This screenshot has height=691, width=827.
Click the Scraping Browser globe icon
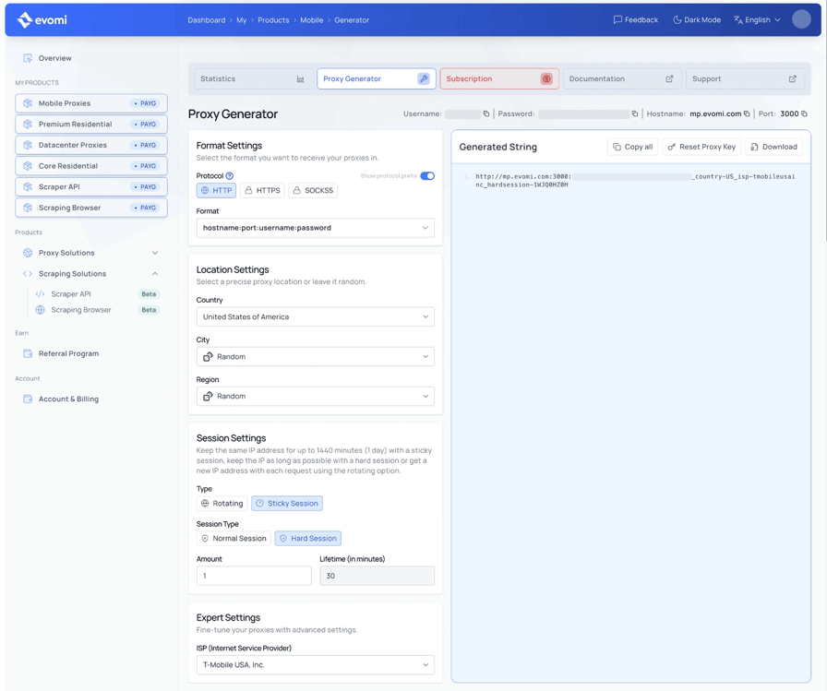(x=40, y=310)
